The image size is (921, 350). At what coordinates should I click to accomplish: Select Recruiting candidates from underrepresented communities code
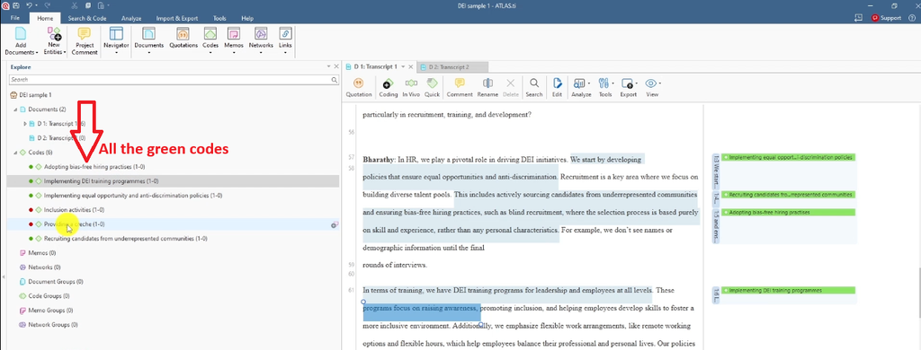coord(125,239)
